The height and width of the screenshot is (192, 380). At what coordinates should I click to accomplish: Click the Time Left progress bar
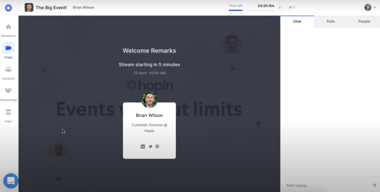pos(251,10)
